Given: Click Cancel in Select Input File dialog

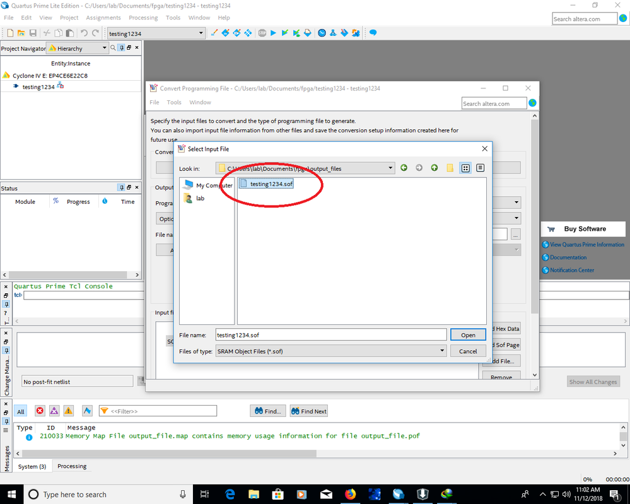Looking at the screenshot, I should point(468,351).
